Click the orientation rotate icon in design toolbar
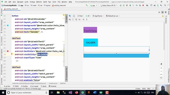 [x=74, y=16]
